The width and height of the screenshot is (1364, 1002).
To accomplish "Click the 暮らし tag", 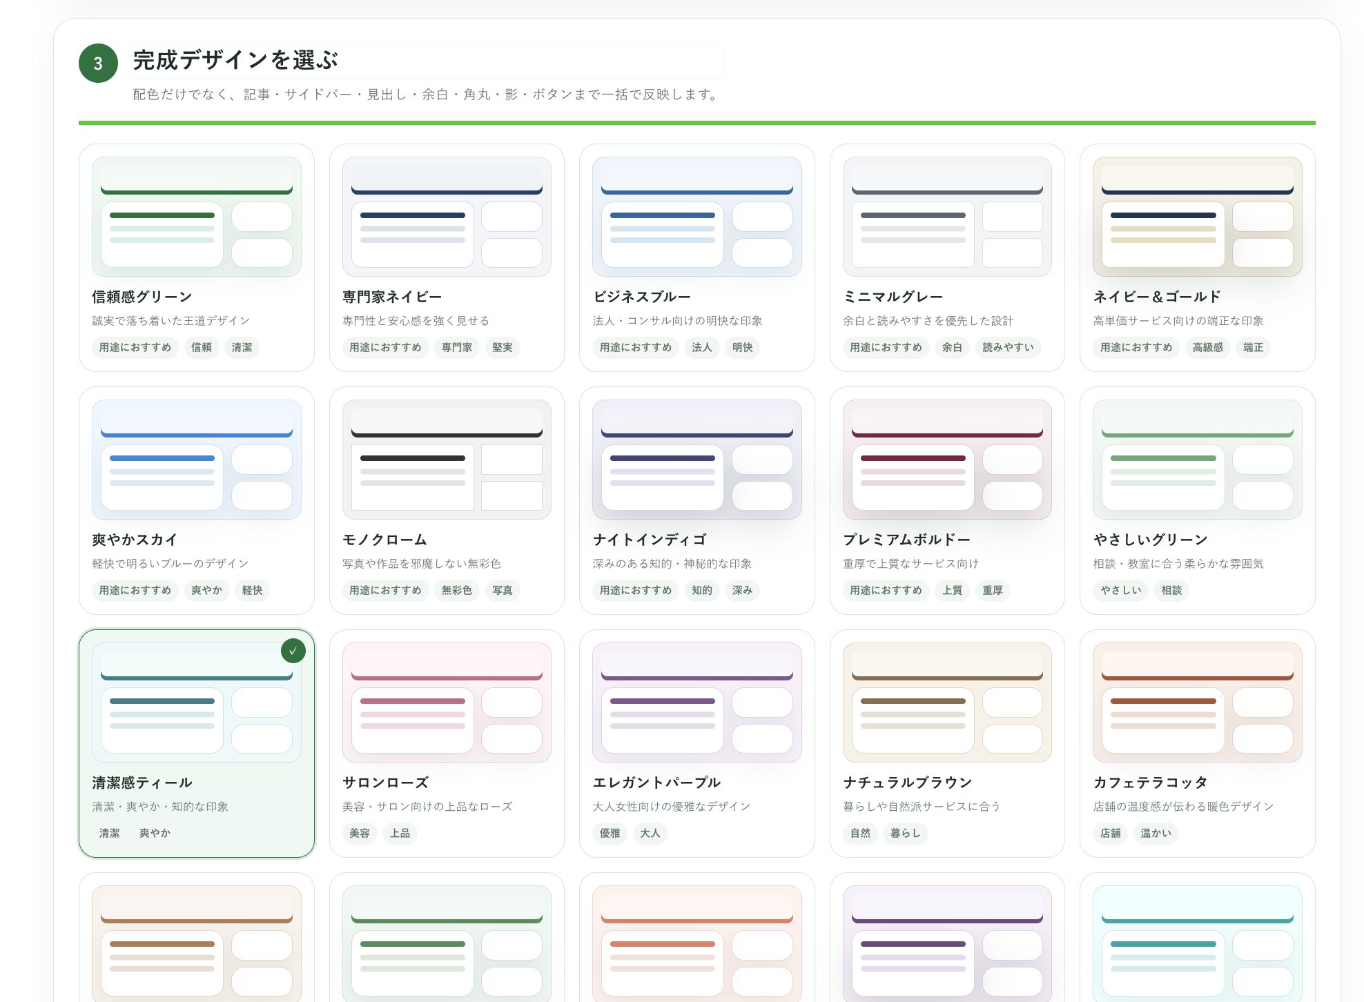I will [x=906, y=833].
